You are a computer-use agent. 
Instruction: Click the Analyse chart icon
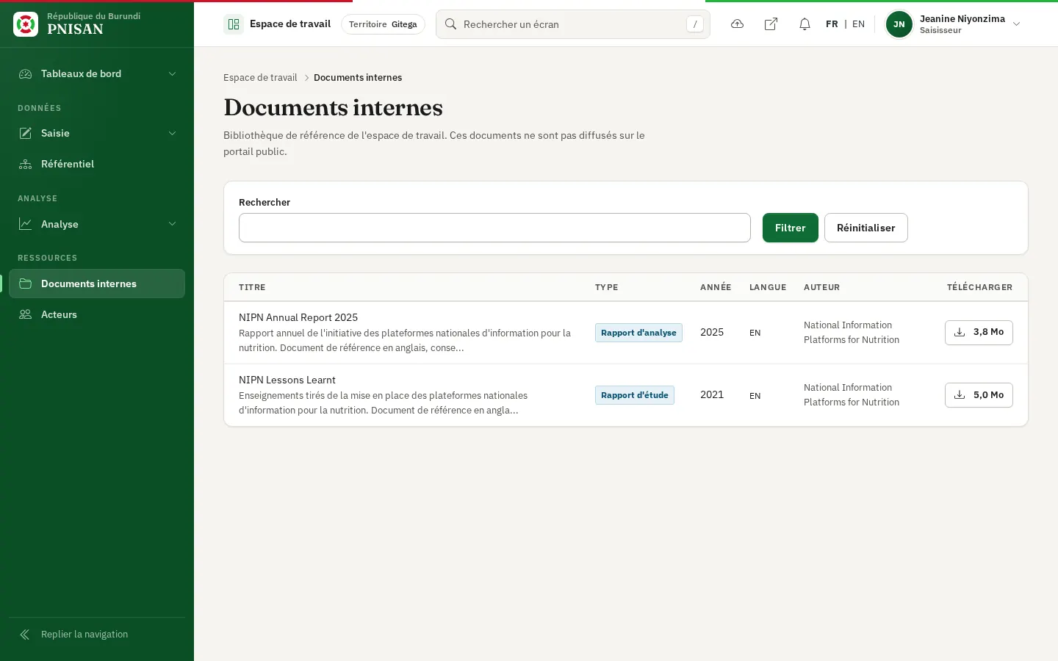26,224
